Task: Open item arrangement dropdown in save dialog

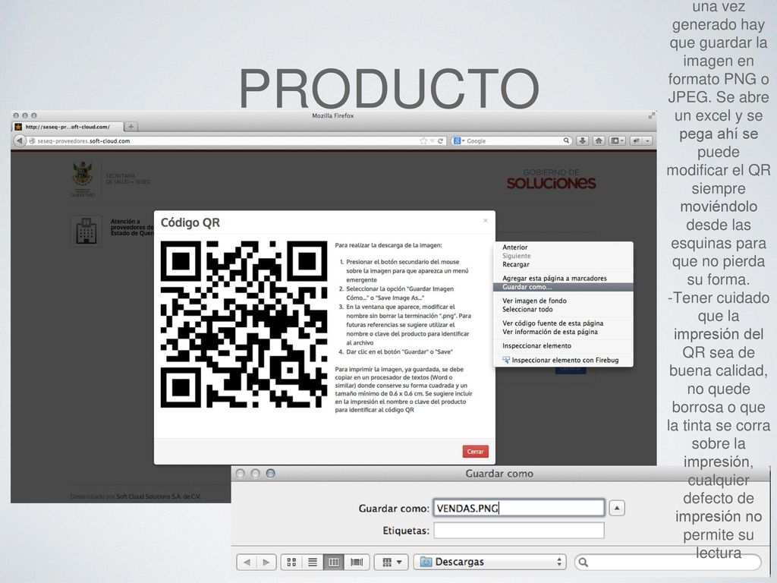Action: 392,563
